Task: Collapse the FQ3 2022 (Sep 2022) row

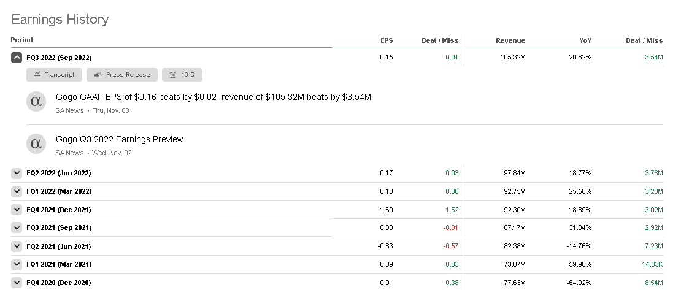Action: pyautogui.click(x=17, y=58)
